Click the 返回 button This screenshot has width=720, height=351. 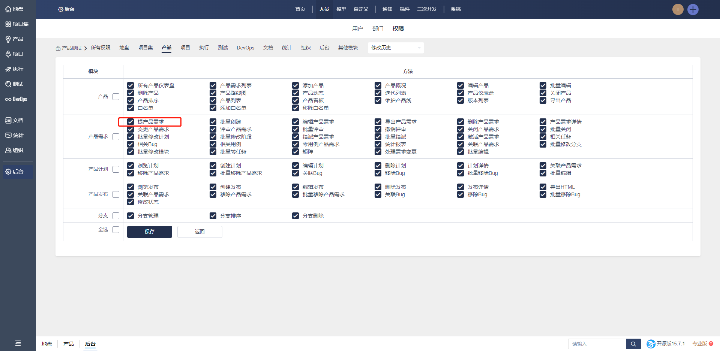(200, 232)
